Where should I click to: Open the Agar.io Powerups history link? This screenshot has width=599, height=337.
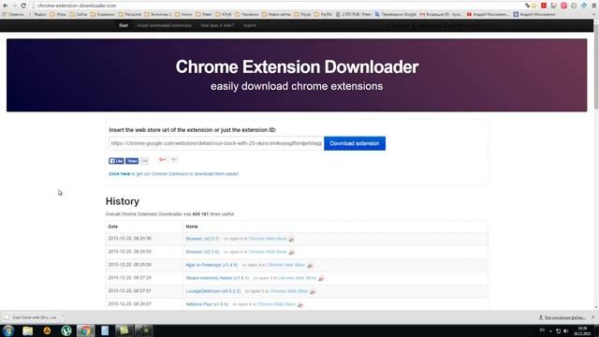point(212,265)
